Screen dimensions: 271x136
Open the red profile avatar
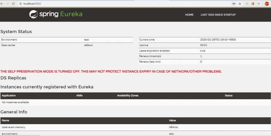[x=267, y=4]
